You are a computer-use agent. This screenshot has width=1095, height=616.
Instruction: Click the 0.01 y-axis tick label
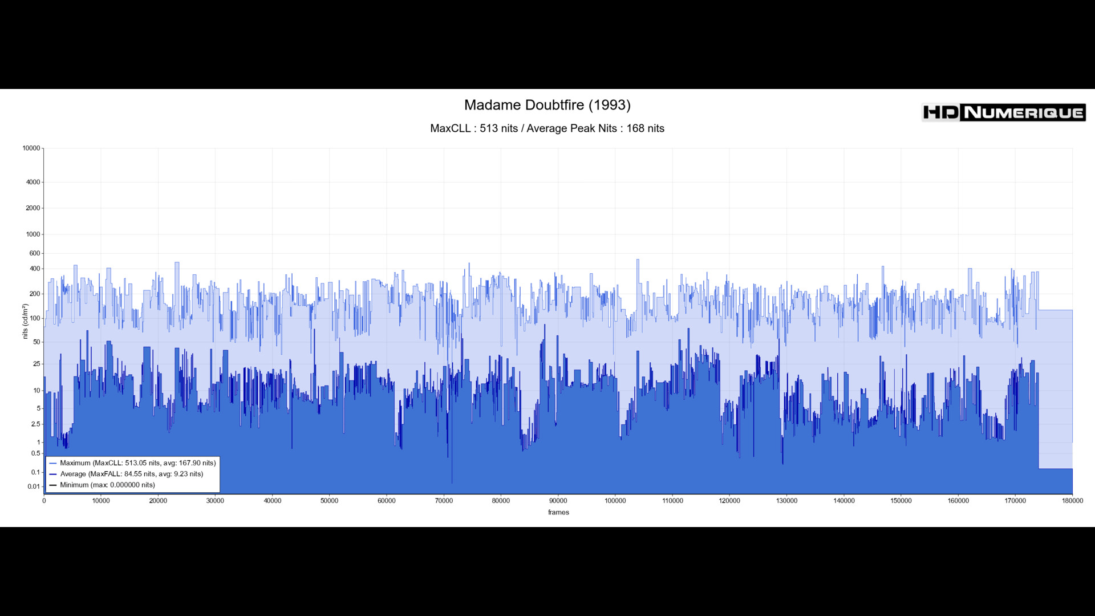pyautogui.click(x=34, y=487)
